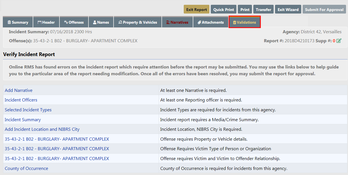
Task: Switch to the Summary tab
Action: pos(18,22)
